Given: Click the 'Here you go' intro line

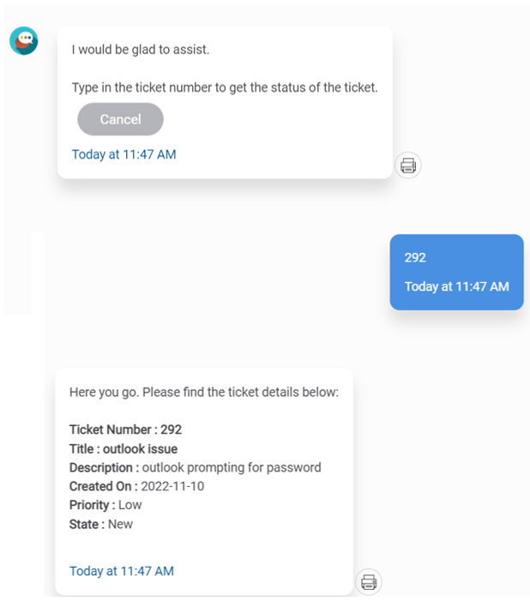Looking at the screenshot, I should [204, 393].
